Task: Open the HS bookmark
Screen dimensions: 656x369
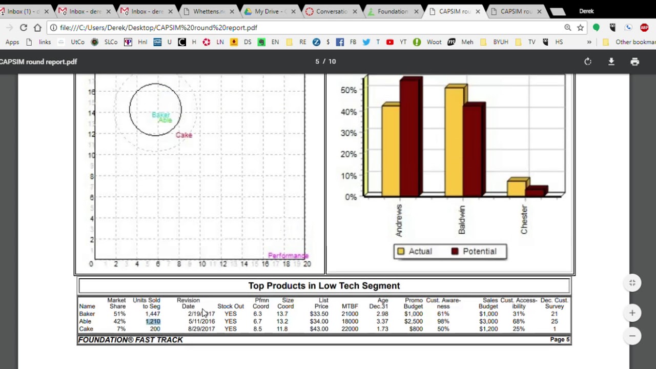Action: [x=553, y=42]
